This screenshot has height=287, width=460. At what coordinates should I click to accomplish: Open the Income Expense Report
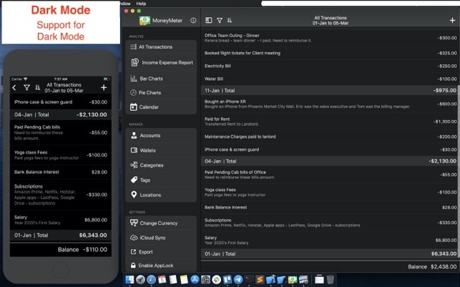click(161, 62)
